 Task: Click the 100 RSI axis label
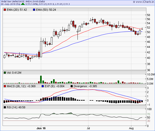pos(149,109)
